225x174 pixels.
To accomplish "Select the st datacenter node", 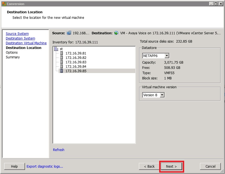I will pyautogui.click(x=61, y=49).
